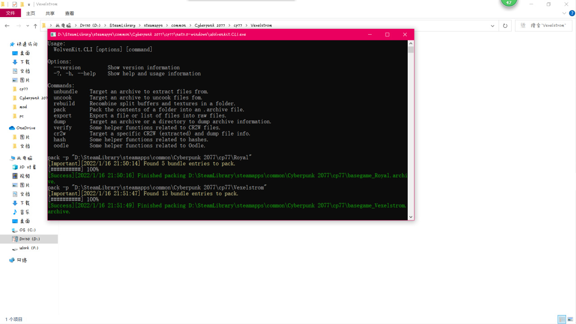Click the Properties icon in the quick access toolbar
Image resolution: width=576 pixels, height=324 pixels.
15,4
